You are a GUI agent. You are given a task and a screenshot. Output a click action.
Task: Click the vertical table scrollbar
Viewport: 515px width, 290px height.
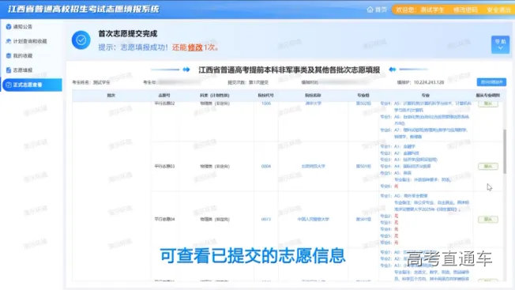coord(505,151)
